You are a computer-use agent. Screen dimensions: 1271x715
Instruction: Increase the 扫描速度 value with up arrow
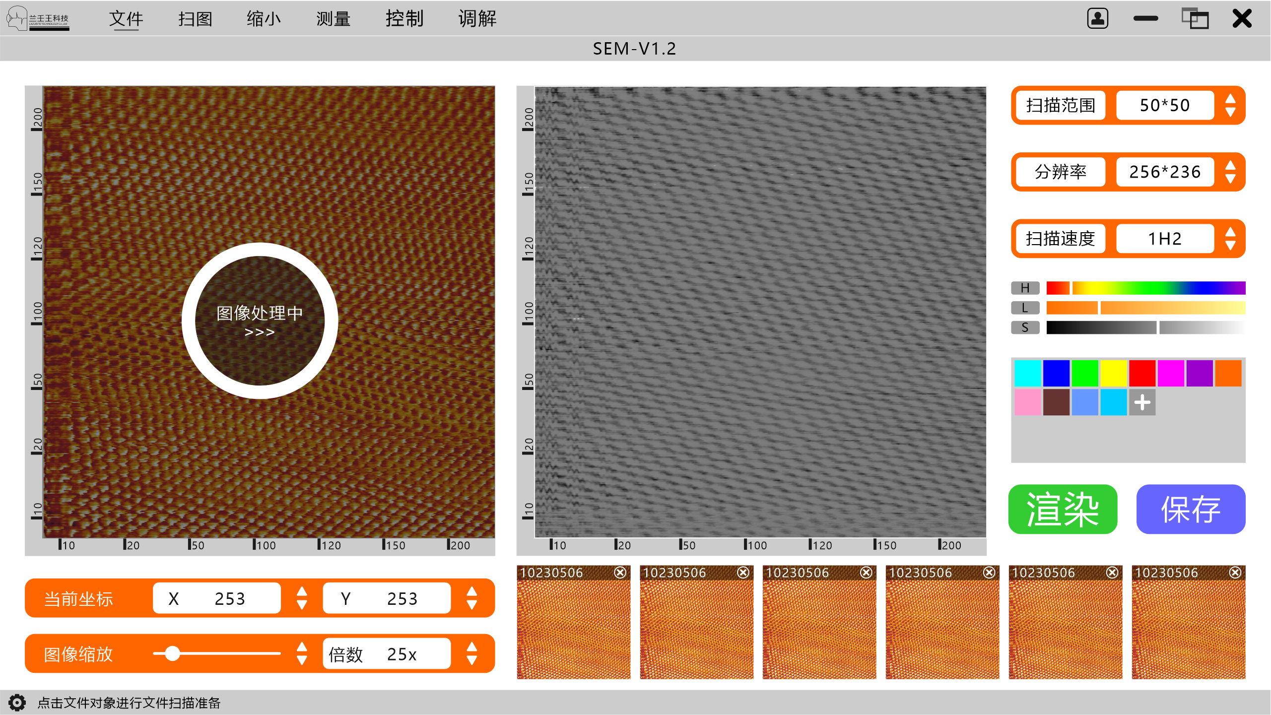(x=1230, y=232)
